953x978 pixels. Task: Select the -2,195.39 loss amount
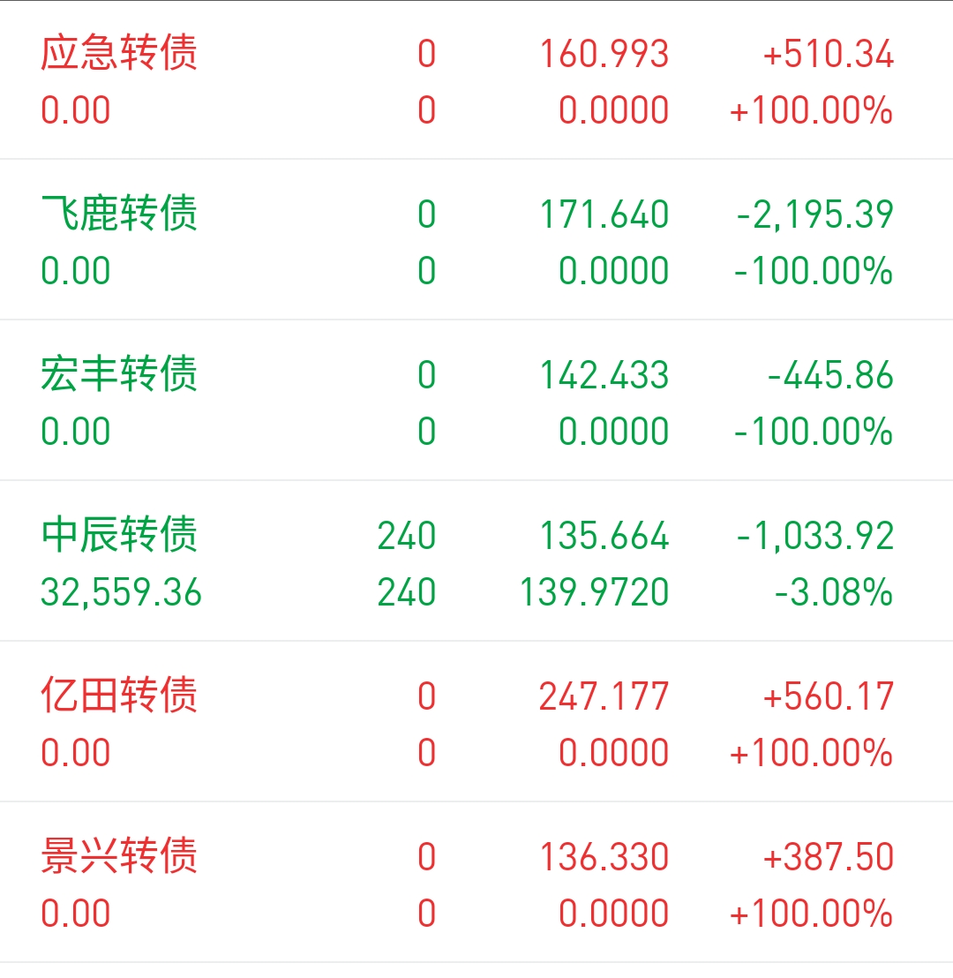point(814,214)
